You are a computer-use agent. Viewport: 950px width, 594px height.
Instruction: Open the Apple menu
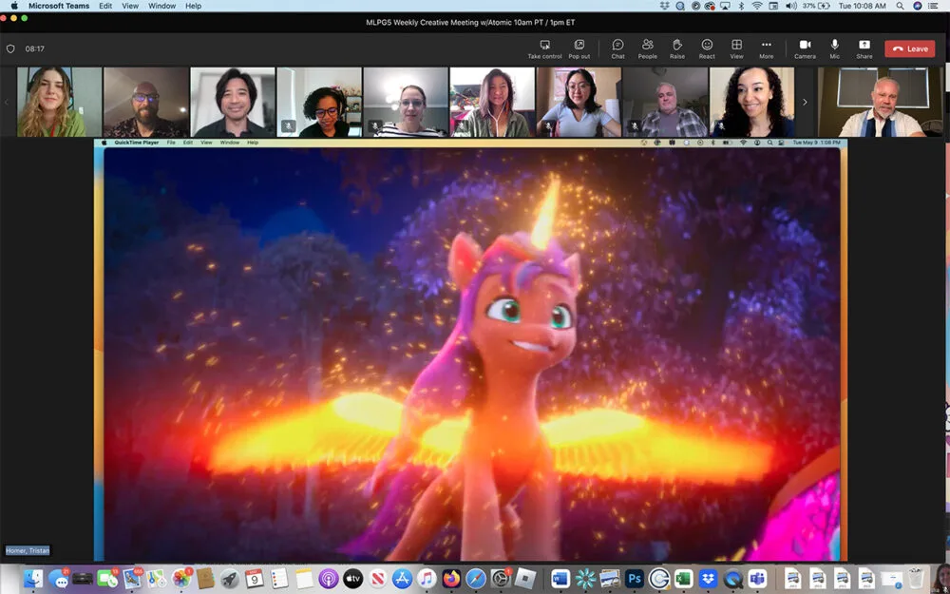(x=13, y=6)
